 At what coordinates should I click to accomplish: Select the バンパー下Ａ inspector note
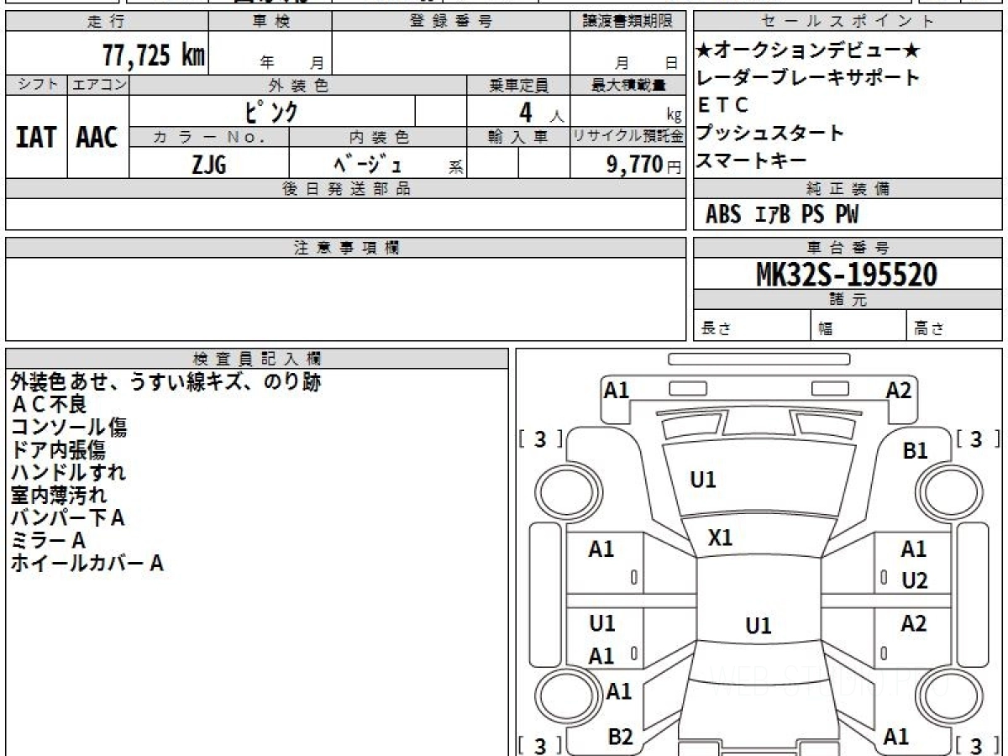tap(67, 518)
